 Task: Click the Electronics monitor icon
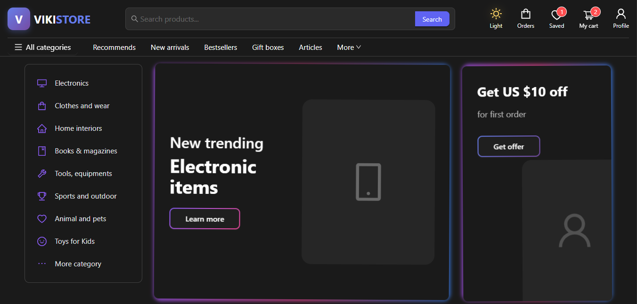coord(42,83)
